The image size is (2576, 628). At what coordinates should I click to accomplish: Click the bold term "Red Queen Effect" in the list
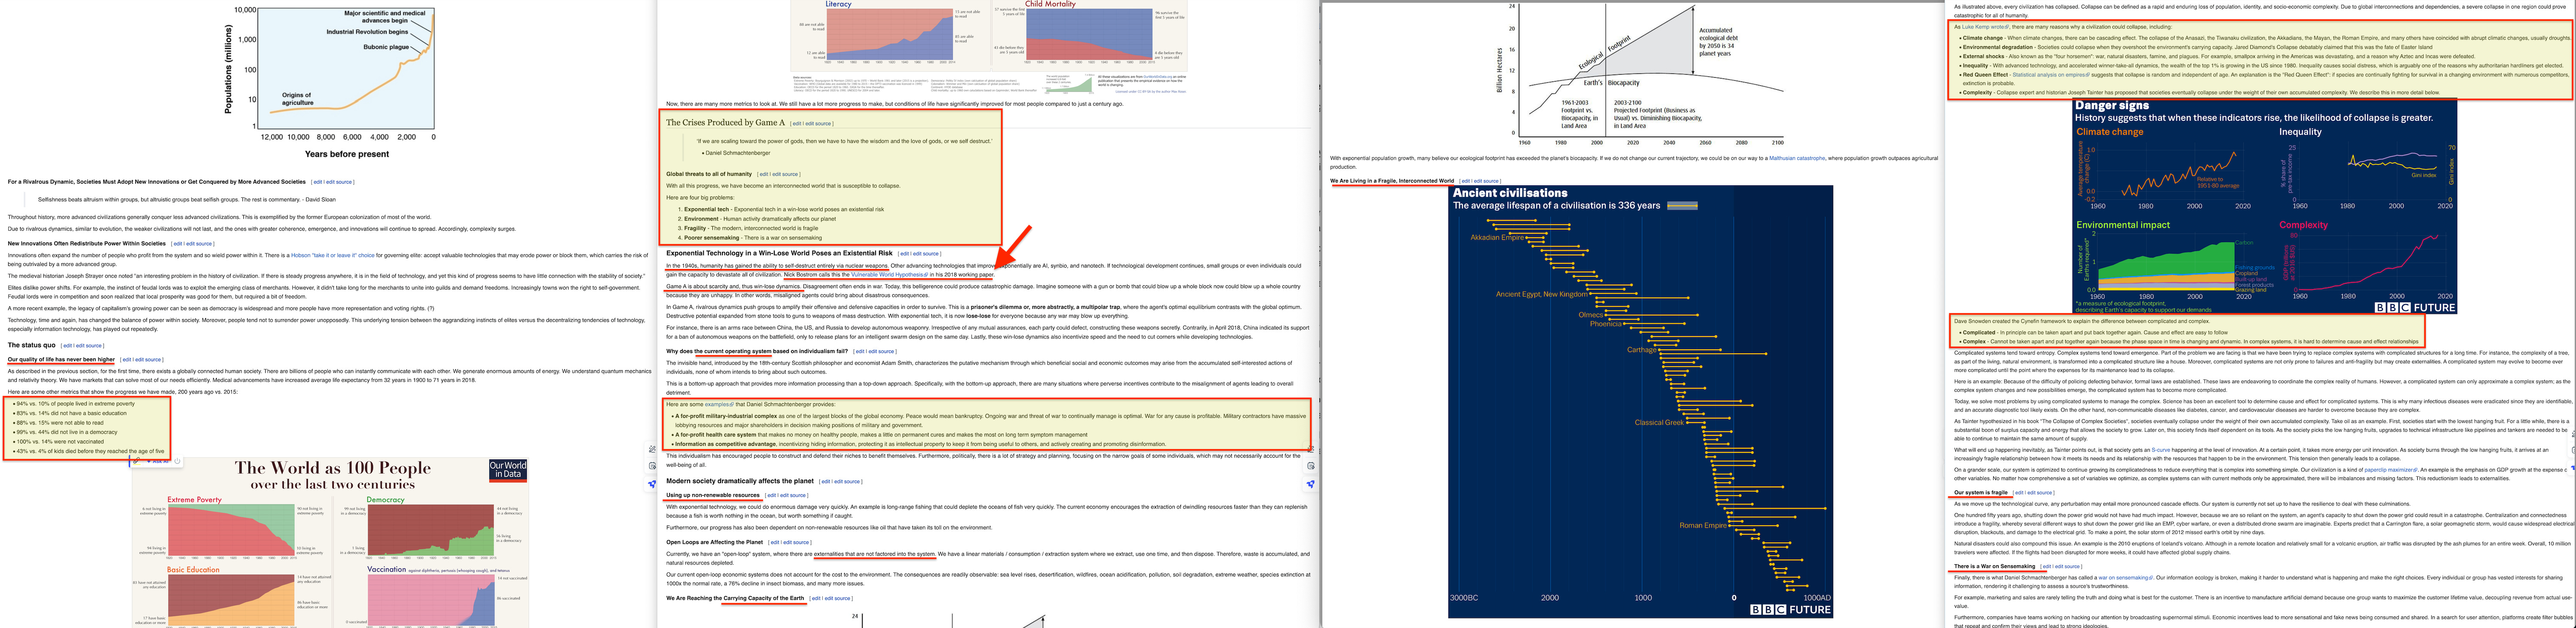[x=1986, y=75]
